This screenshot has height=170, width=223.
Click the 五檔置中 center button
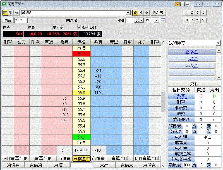(81, 158)
